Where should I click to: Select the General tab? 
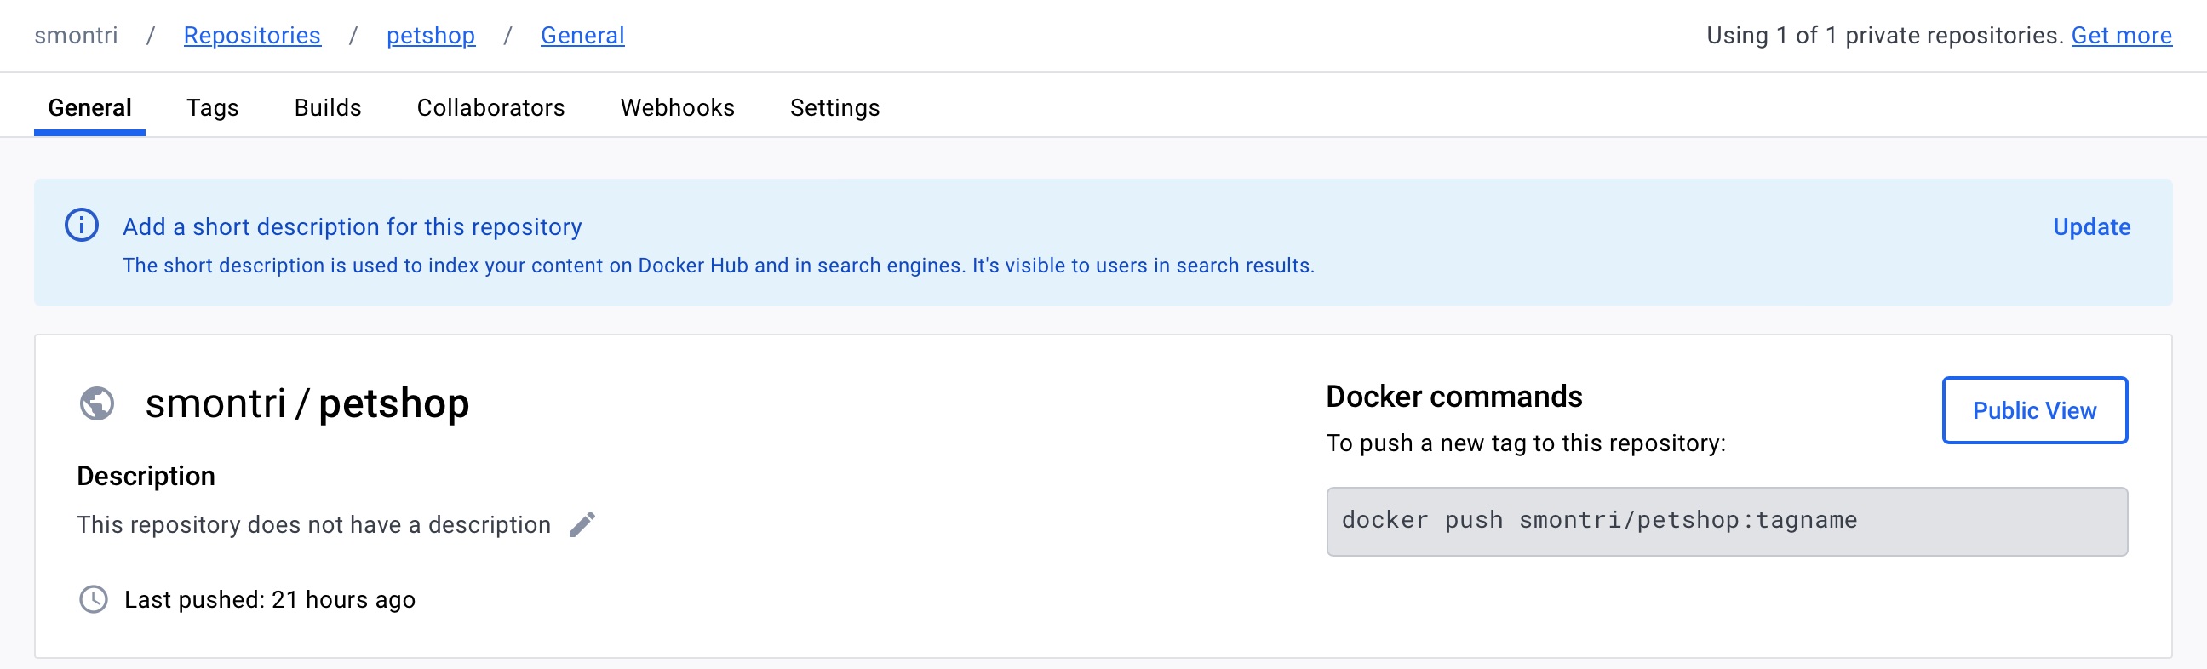[90, 108]
